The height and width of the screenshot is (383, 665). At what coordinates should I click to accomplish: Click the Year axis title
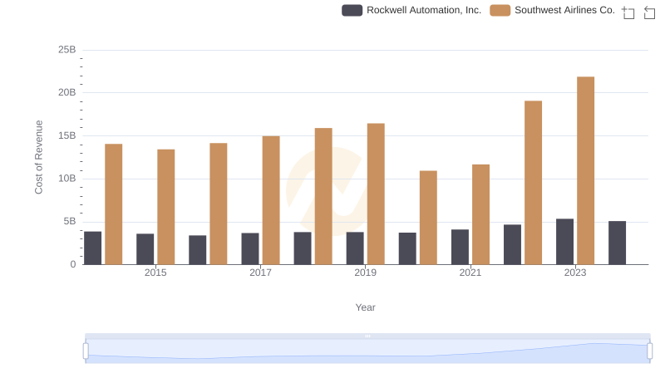365,307
